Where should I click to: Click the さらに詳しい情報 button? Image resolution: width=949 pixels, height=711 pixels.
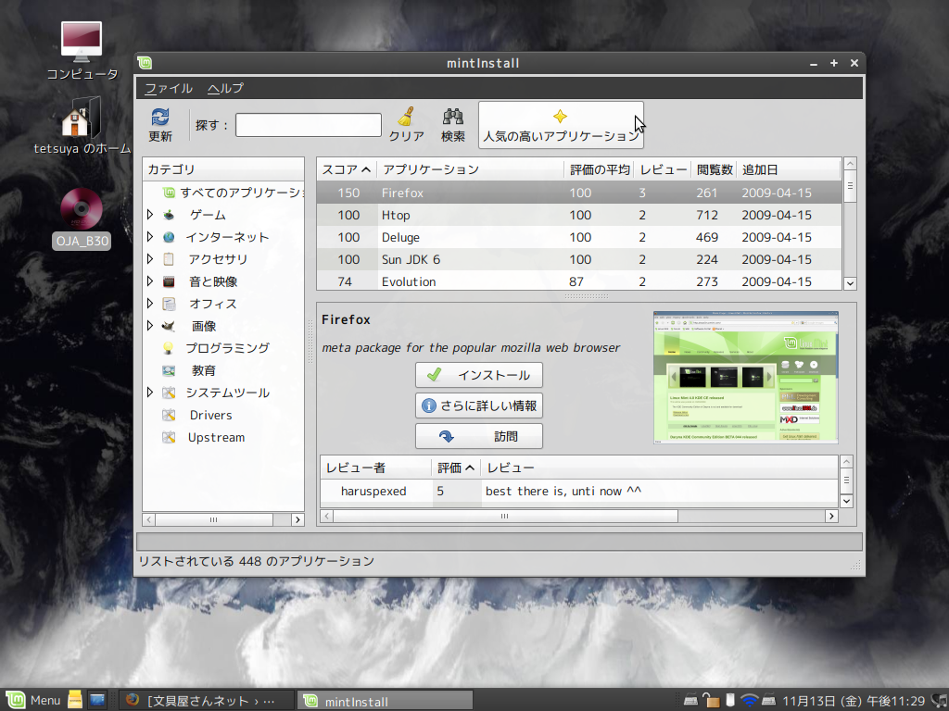pyautogui.click(x=479, y=405)
